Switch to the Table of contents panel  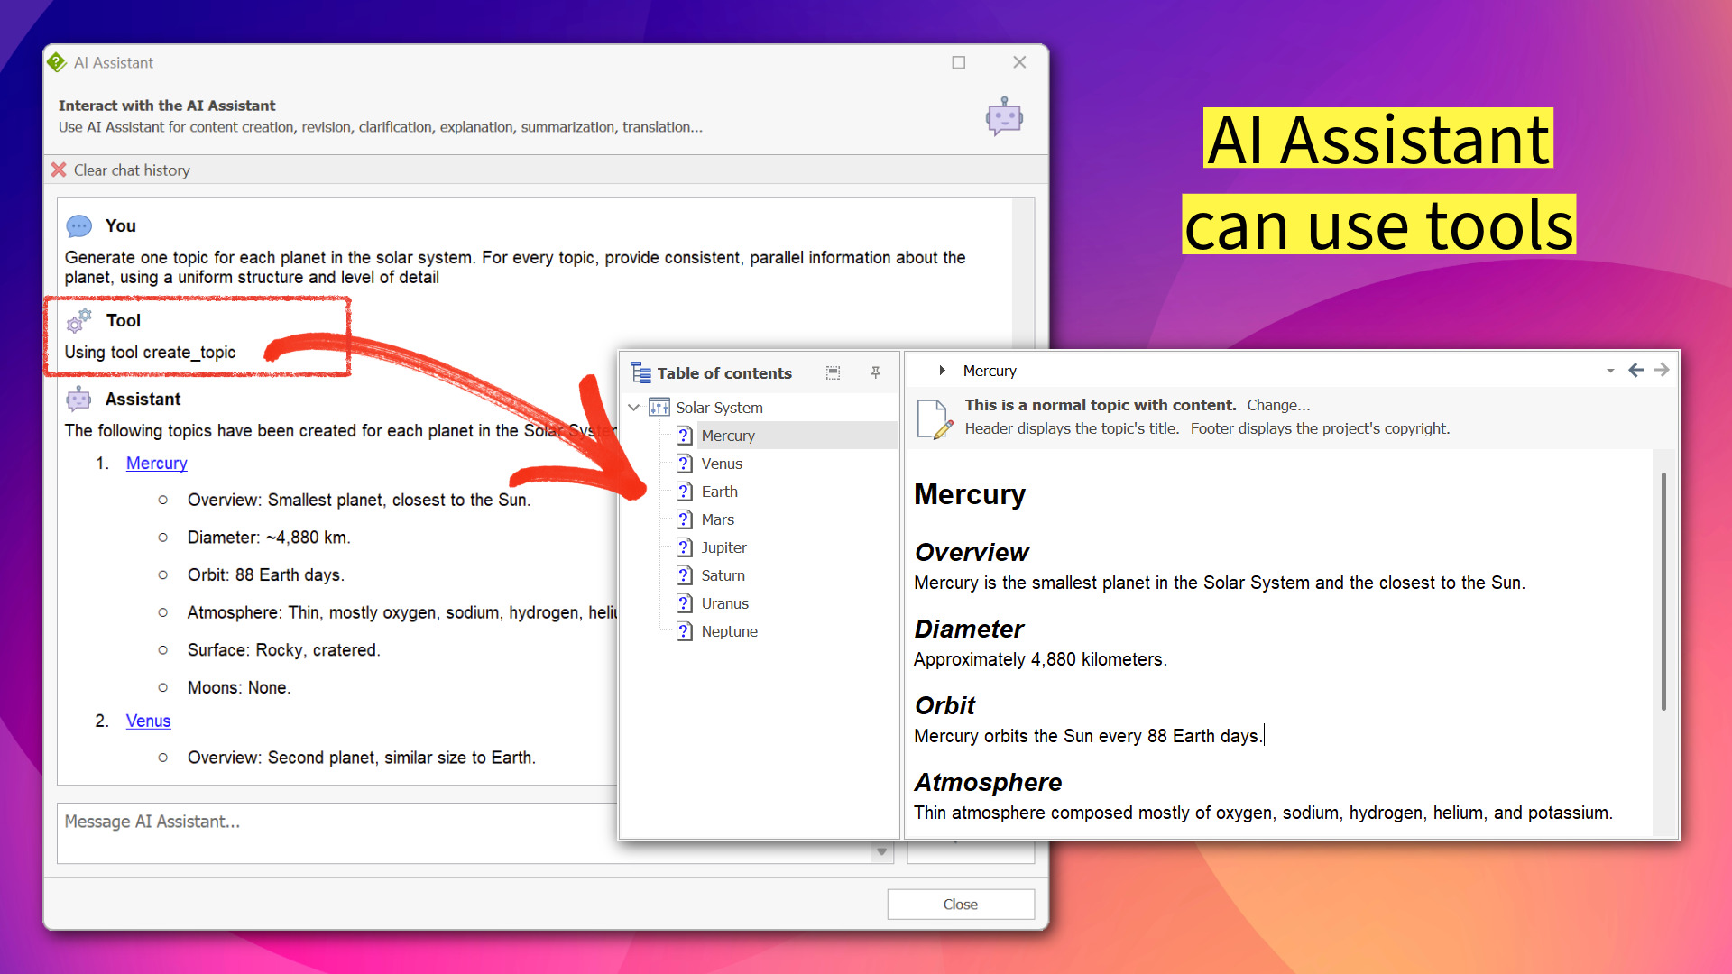click(723, 372)
